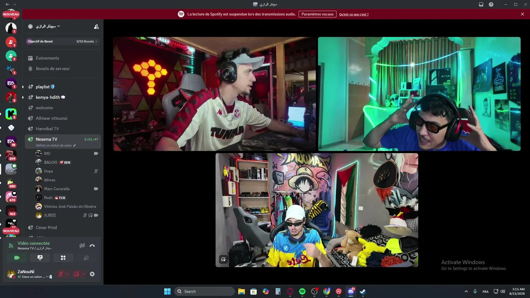Open the green K server icon
The width and height of the screenshot is (530, 298).
pyautogui.click(x=11, y=114)
